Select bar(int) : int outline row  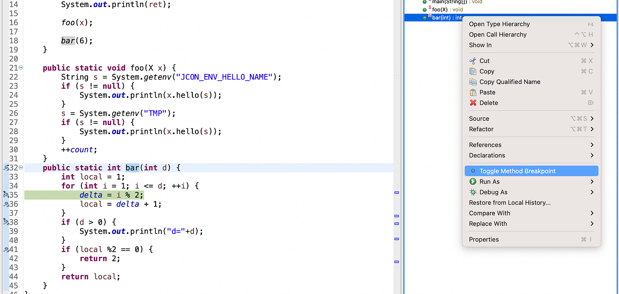pyautogui.click(x=447, y=18)
